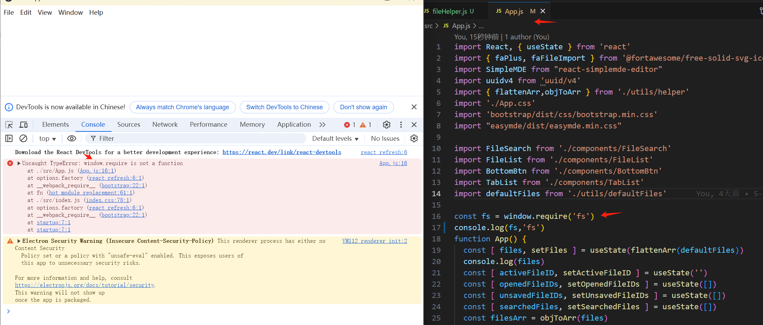The image size is (763, 325).
Task: Click the console Filter input field
Action: (x=196, y=138)
